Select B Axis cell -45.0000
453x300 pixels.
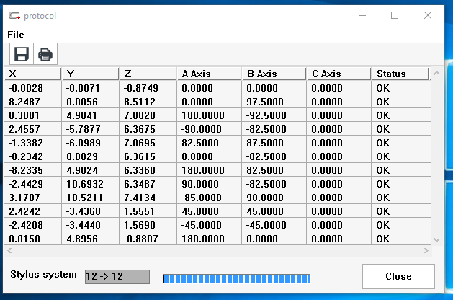point(274,225)
